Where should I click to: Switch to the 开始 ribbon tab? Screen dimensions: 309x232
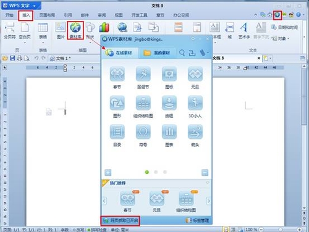click(9, 15)
